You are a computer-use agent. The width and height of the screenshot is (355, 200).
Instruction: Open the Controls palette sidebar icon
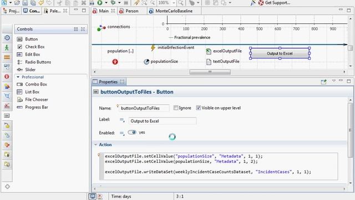point(7,116)
